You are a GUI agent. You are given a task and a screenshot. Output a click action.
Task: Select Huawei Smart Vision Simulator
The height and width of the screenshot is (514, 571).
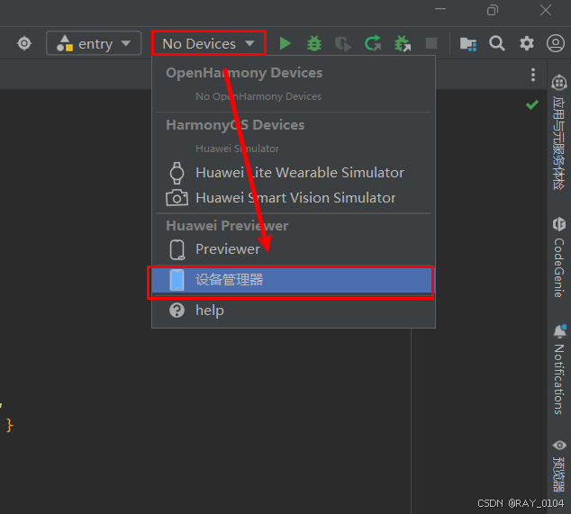pos(294,198)
